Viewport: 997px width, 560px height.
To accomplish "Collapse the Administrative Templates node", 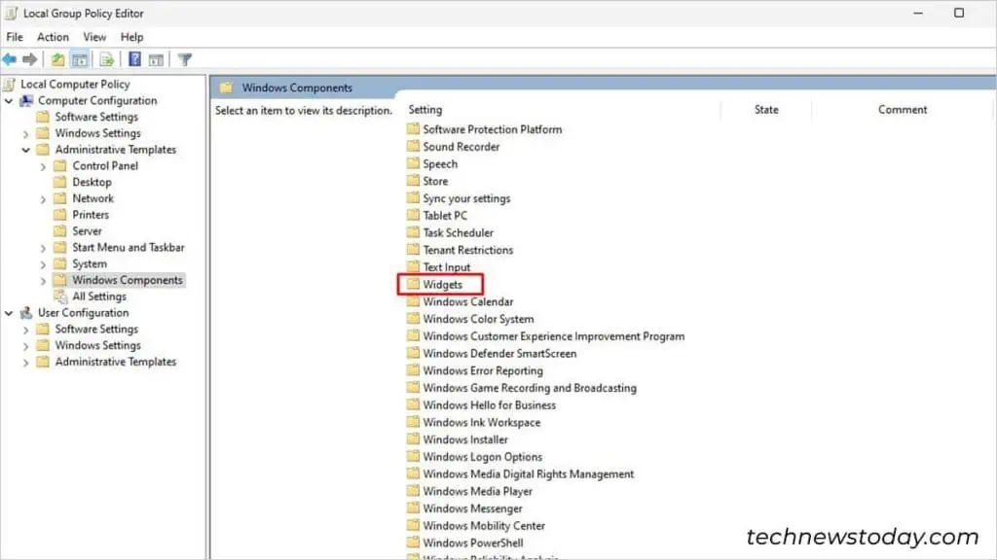I will coord(27,149).
